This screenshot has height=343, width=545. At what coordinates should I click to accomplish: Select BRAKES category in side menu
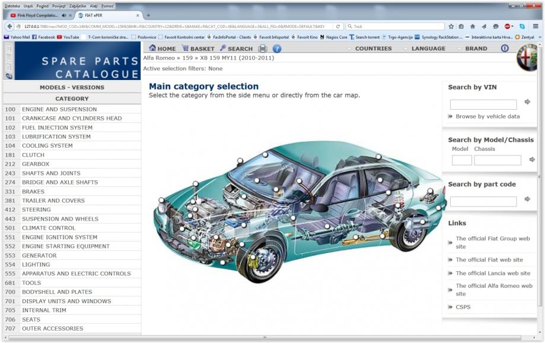tap(33, 192)
